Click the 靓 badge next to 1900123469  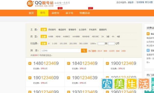(107, 63)
